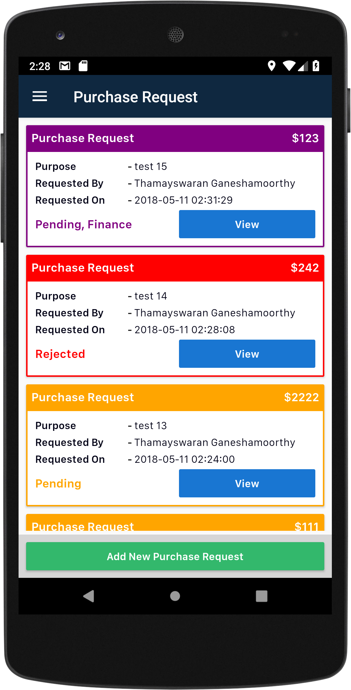The image size is (351, 690).
Task: Tap the Wi-Fi signal icon
Action: click(289, 66)
